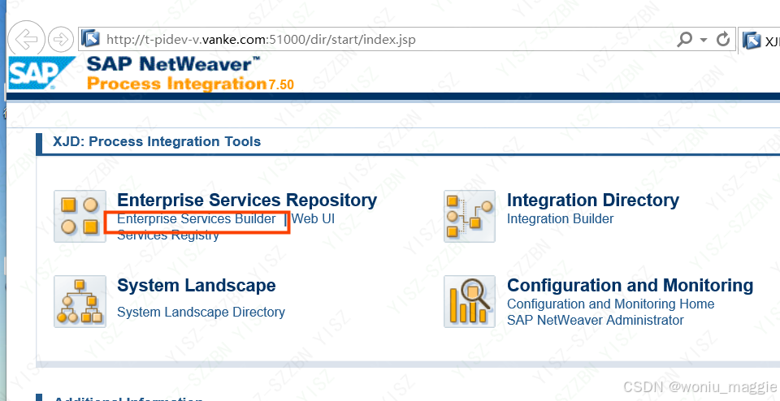Select the XJ browser tab

coord(759,41)
